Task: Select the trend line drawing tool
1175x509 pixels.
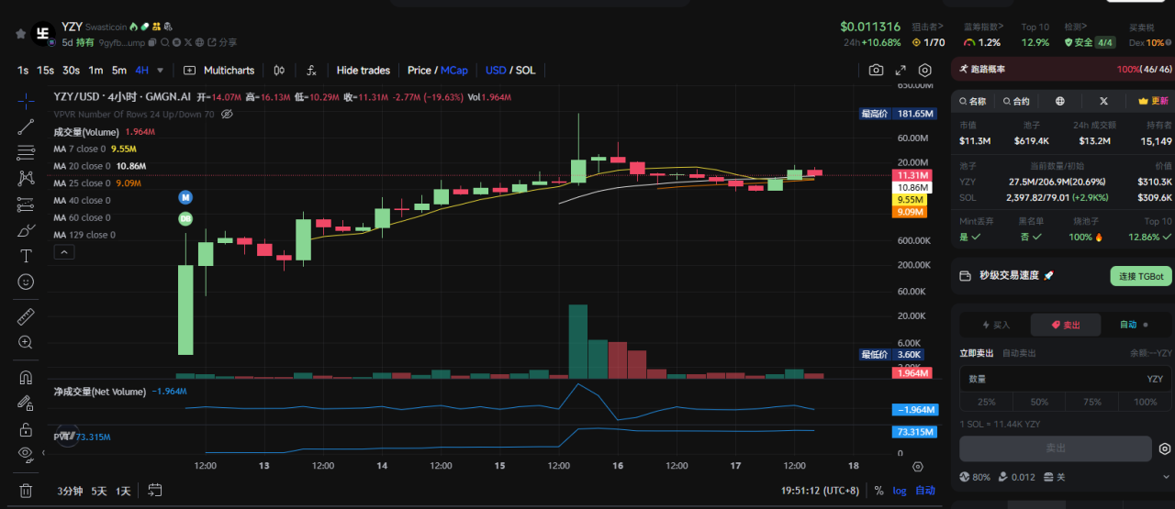Action: (x=26, y=127)
